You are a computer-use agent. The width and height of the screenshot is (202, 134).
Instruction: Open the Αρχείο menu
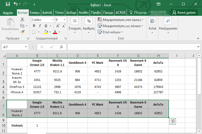pyautogui.click(x=8, y=13)
